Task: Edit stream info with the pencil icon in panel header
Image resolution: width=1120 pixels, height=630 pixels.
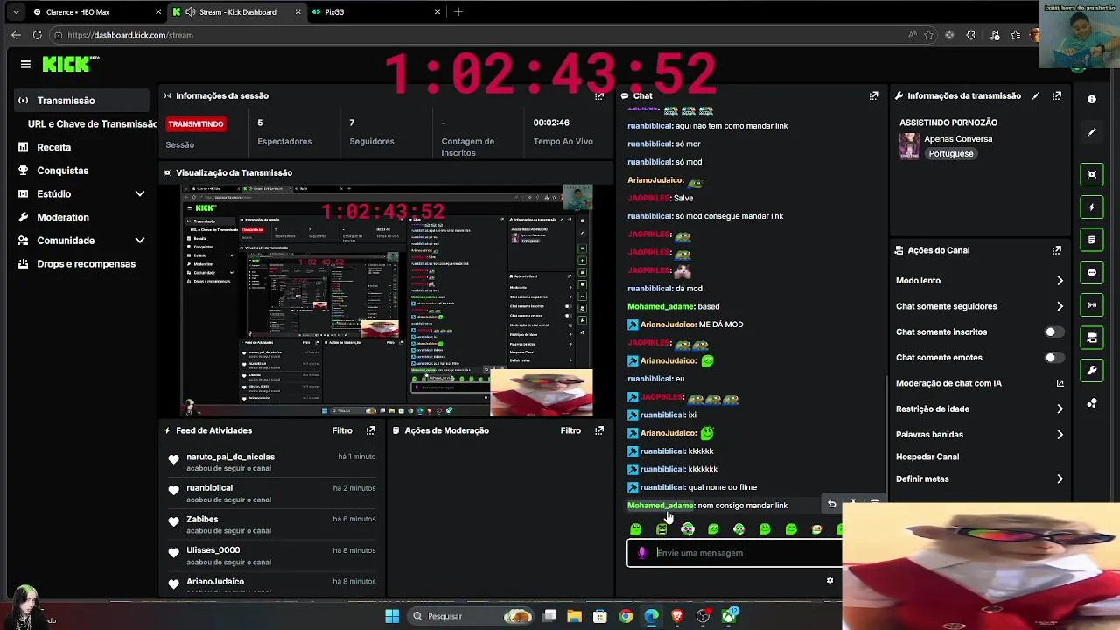Action: [x=1036, y=95]
